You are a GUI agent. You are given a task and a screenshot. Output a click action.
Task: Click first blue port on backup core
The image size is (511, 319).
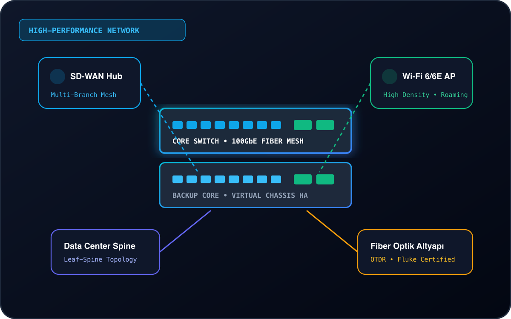[178, 179]
